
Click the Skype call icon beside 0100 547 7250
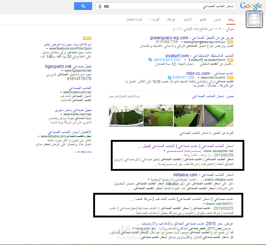point(170,78)
